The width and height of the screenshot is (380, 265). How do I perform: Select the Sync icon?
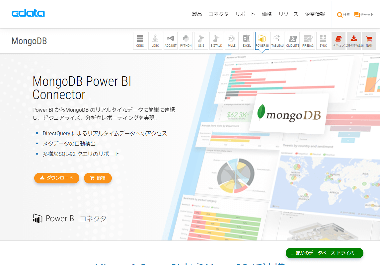tap(323, 41)
